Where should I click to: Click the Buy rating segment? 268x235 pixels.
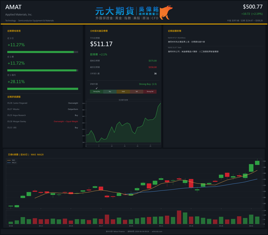point(110,92)
